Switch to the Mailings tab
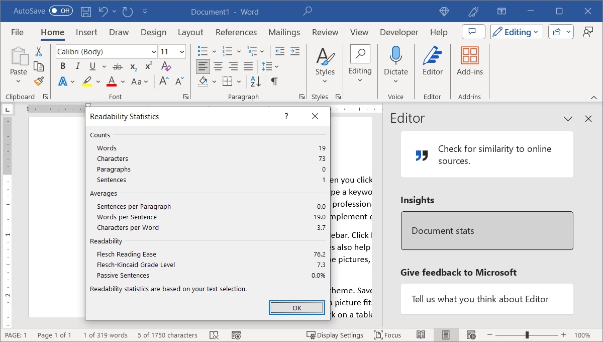Screen dimensions: 603x342 pyautogui.click(x=284, y=32)
